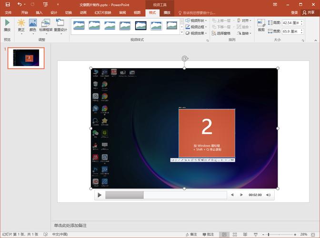Screen dimensions: 320x238
Task: Click the green 播放 preview button in the ribbon
Action: (x=7, y=25)
